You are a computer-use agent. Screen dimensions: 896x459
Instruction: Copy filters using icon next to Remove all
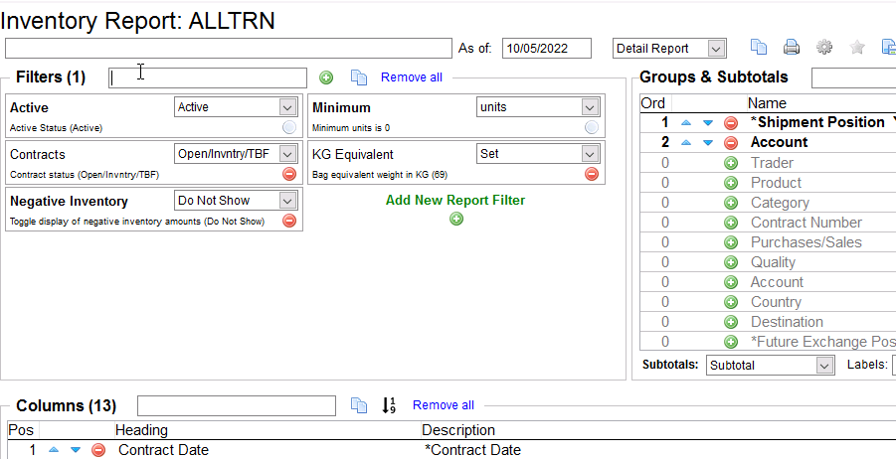pos(358,77)
